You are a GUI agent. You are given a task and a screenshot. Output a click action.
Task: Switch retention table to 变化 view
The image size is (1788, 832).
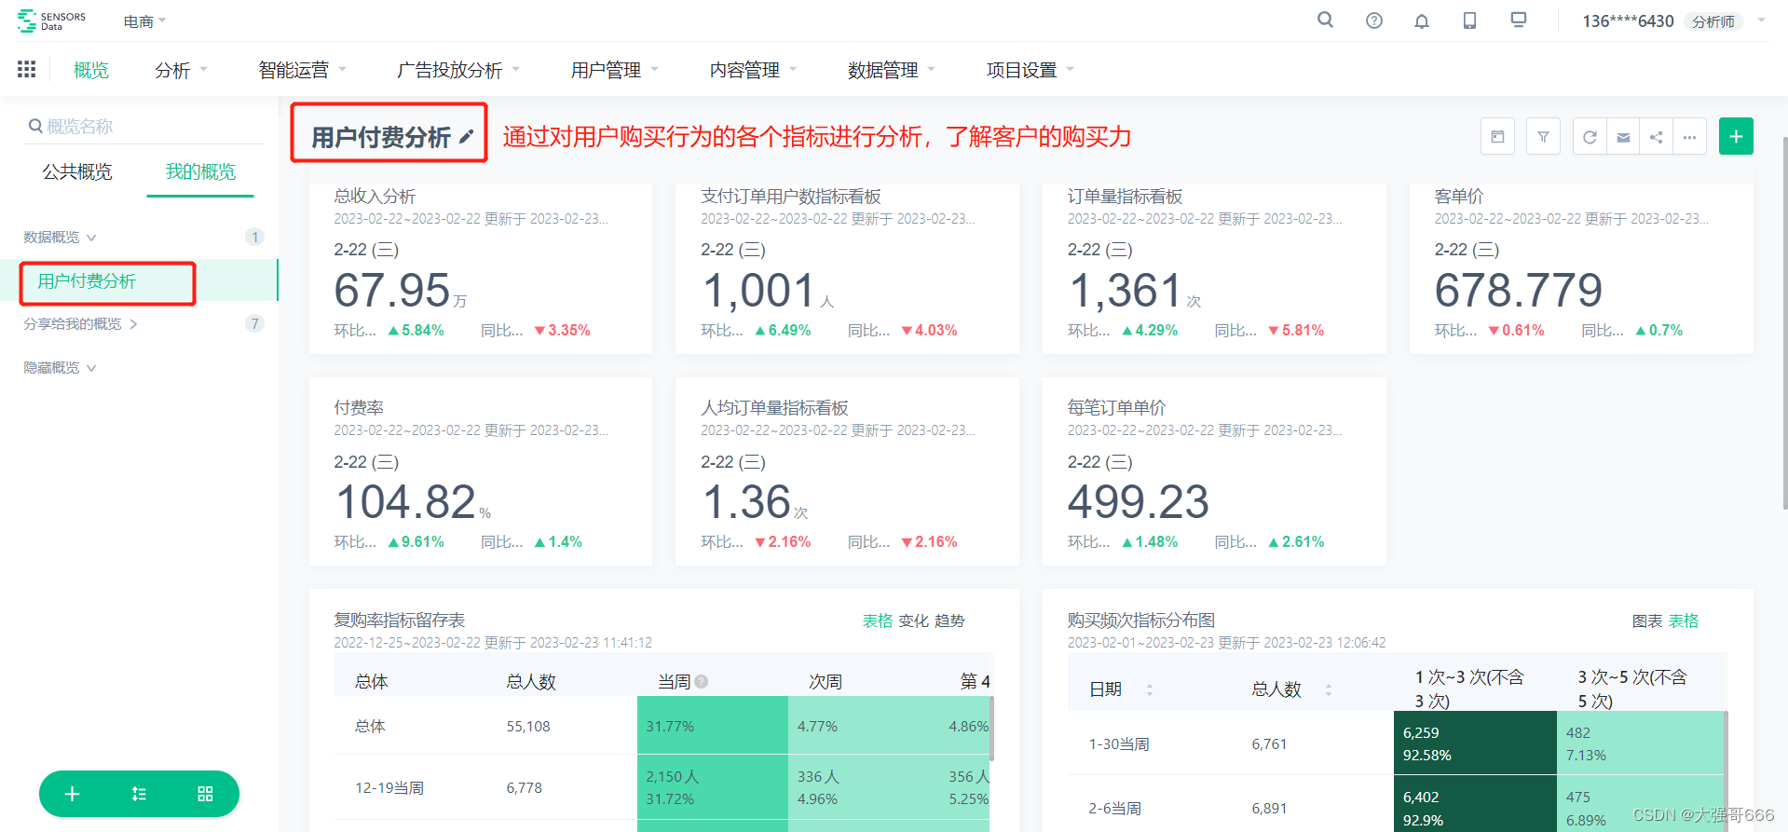[x=913, y=621]
